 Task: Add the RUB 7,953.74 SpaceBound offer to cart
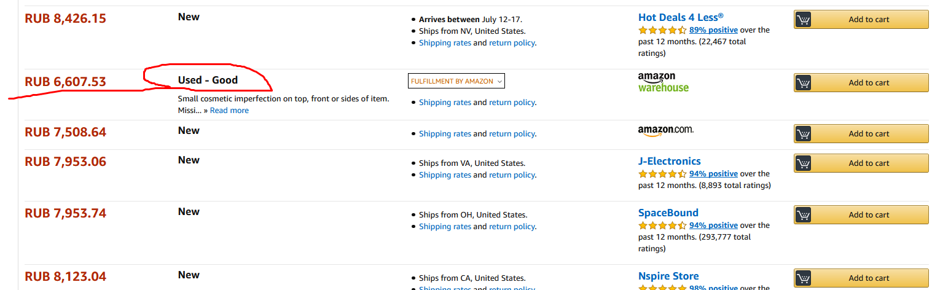click(x=868, y=215)
